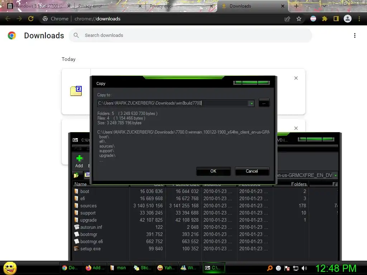Open new Chrome tab with plus button
The image size is (367, 275).
(296, 6)
